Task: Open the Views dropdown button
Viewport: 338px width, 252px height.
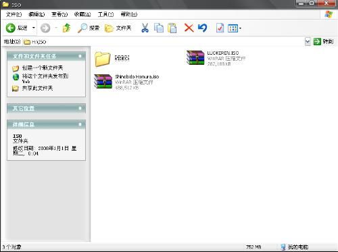Action: coord(235,28)
